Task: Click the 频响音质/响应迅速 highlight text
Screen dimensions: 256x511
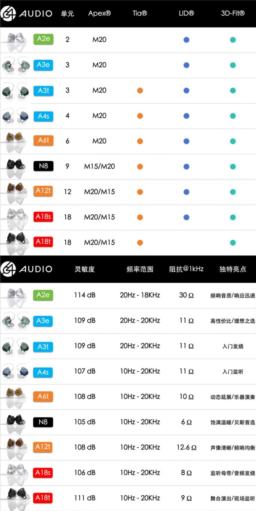Action: pyautogui.click(x=233, y=296)
